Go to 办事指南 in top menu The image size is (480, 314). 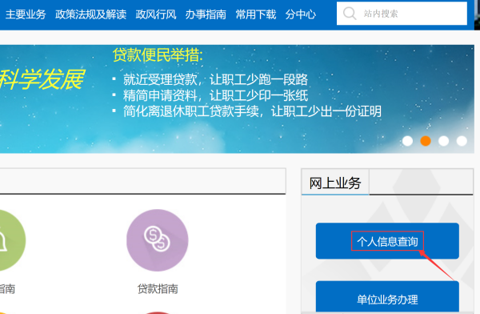point(206,14)
